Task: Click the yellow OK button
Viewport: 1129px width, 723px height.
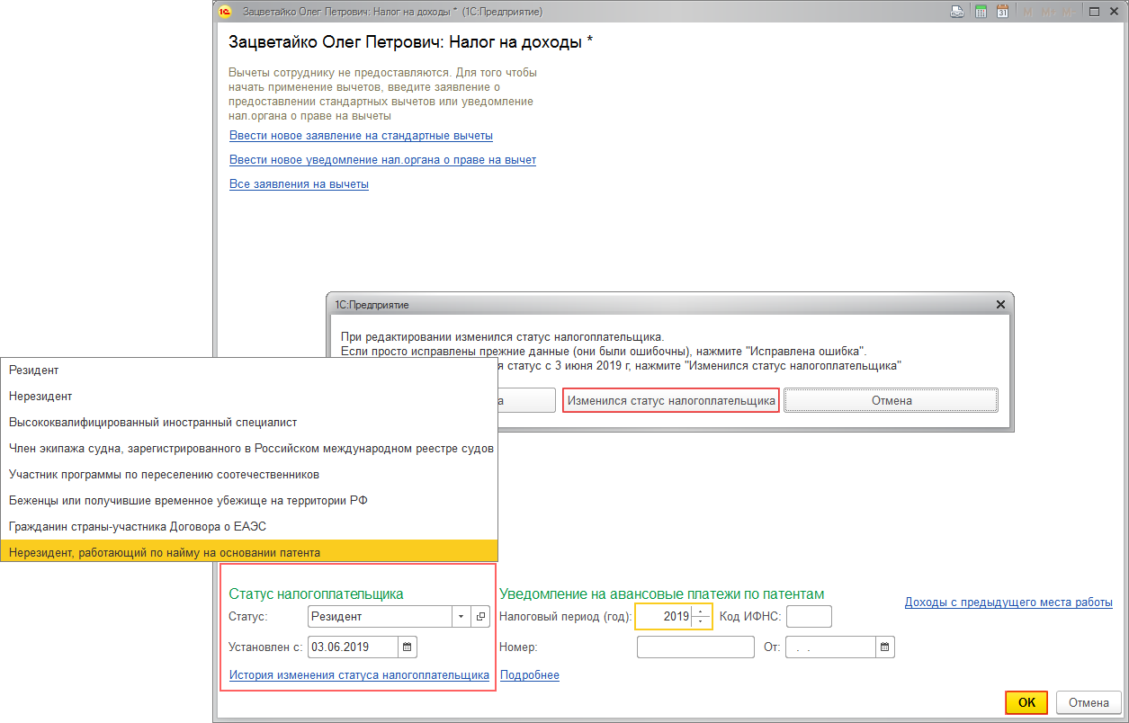Action: 1026,702
